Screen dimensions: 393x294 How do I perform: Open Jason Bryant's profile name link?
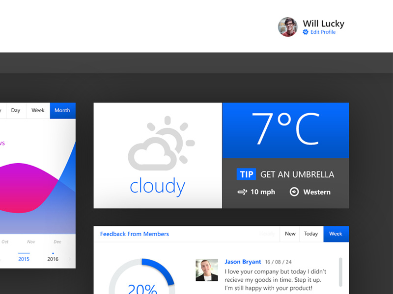click(x=243, y=262)
